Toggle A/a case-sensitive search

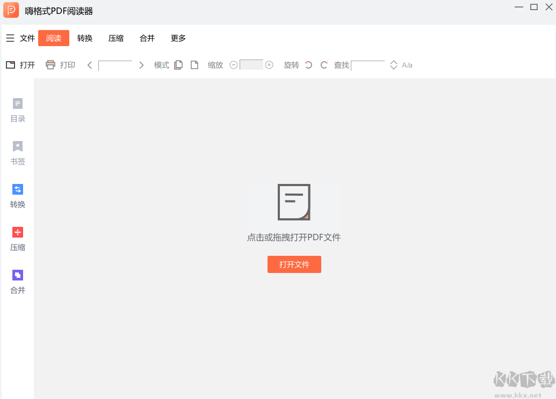406,65
